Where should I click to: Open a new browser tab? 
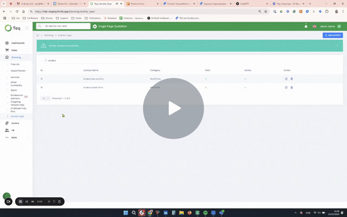(x=310, y=4)
